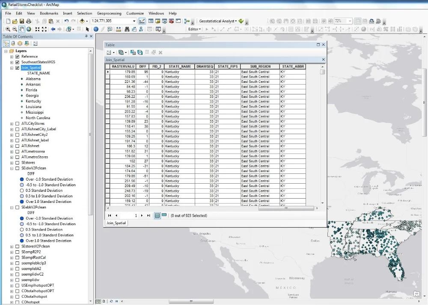Viewport: 428px width, 305px height.
Task: Open Related Tables dropdown in Table window
Action: point(122,52)
